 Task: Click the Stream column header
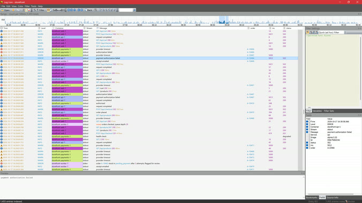click(89, 28)
